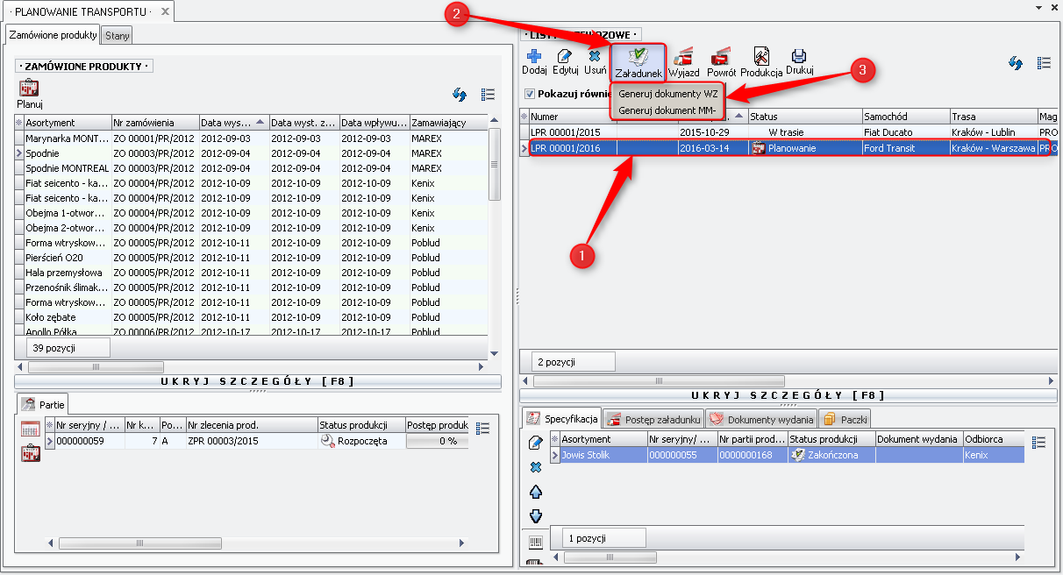
Task: Choose 'Generuj dokument MM-' menu entry
Action: pyautogui.click(x=667, y=110)
